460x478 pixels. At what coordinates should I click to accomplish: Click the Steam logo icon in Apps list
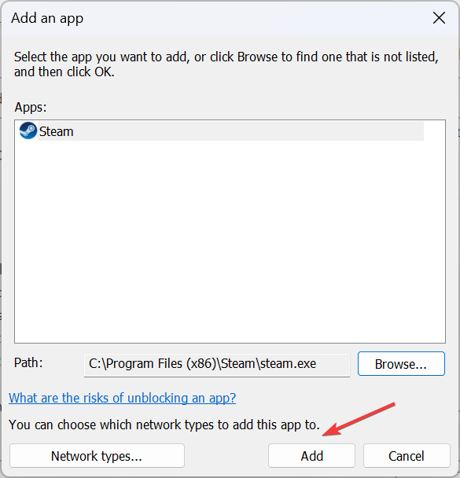point(28,131)
